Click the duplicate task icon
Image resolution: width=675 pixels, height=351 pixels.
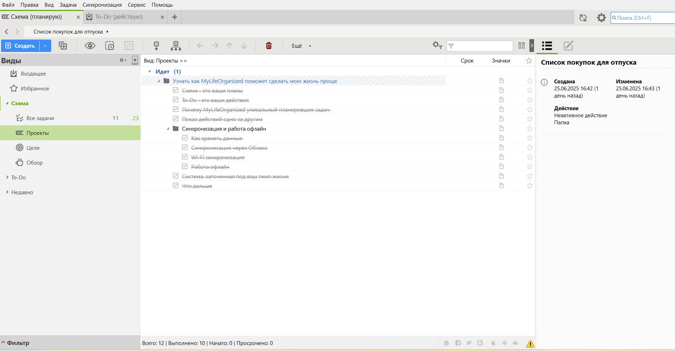click(x=63, y=46)
